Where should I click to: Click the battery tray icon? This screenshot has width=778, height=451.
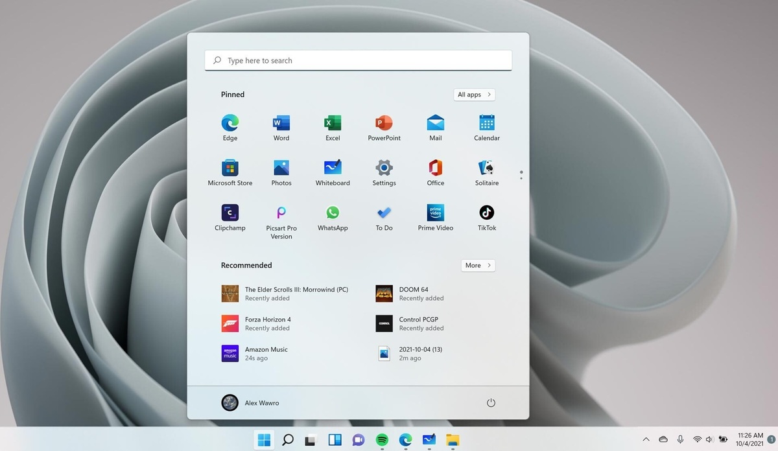pyautogui.click(x=722, y=439)
